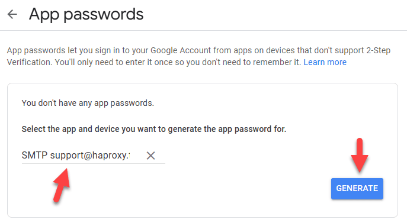The height and width of the screenshot is (223, 407).
Task: Click the App passwords page heading
Action: (86, 14)
